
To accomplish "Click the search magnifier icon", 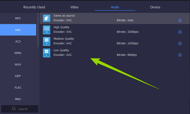I will (x=14, y=108).
